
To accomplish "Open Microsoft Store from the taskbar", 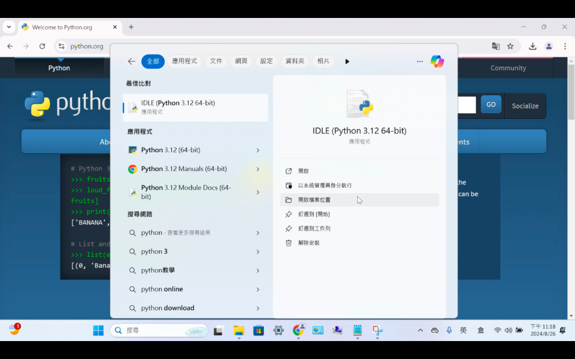I will coord(258,330).
